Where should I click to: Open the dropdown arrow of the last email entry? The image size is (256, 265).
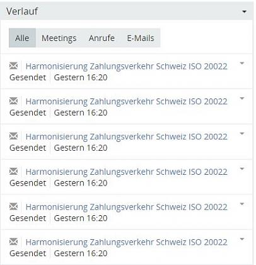pos(242,239)
